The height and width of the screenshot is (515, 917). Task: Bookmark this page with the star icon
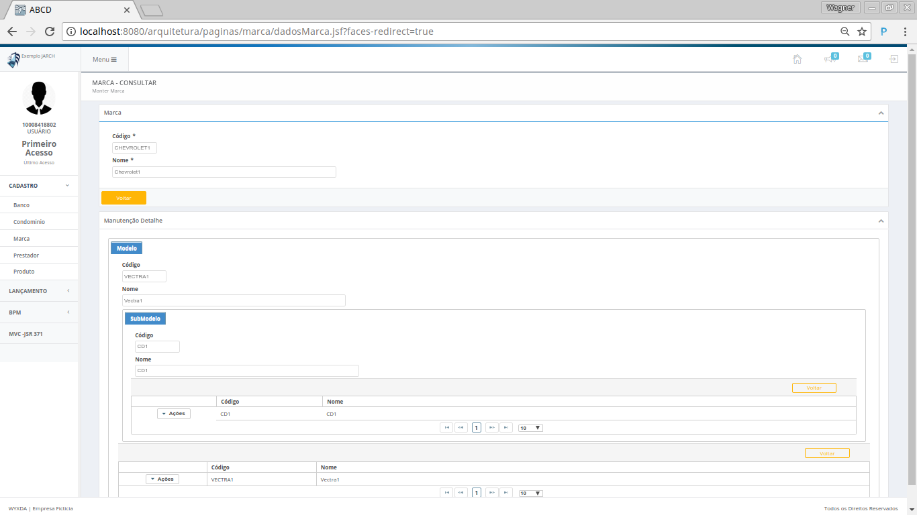[x=862, y=32]
